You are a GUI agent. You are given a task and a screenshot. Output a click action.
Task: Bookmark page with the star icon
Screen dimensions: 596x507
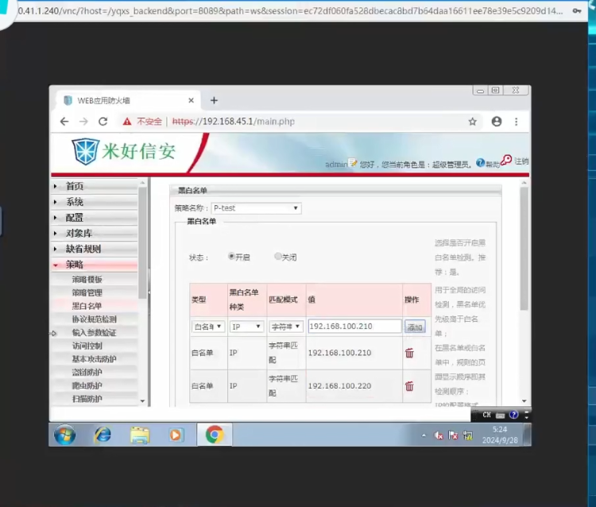[x=472, y=122]
